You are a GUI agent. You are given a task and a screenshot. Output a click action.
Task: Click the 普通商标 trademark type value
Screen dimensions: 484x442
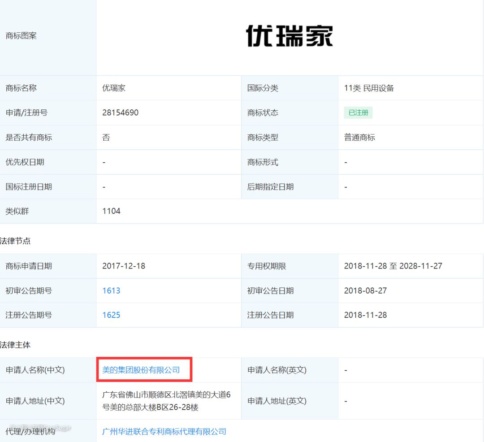pos(359,137)
